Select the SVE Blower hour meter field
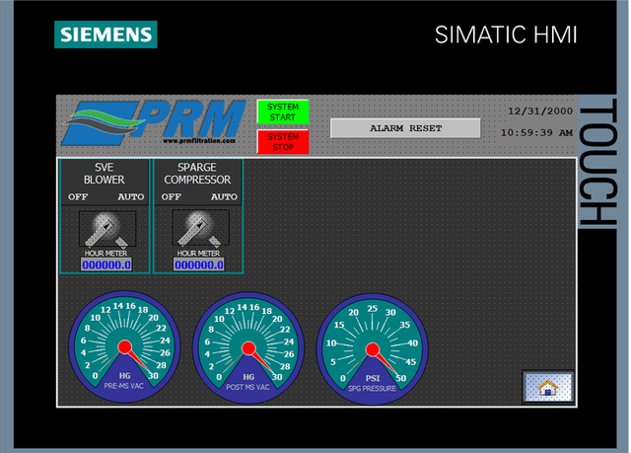 pos(106,264)
